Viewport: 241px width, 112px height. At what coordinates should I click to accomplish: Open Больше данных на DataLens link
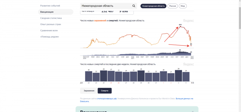pyautogui.click(x=136, y=100)
